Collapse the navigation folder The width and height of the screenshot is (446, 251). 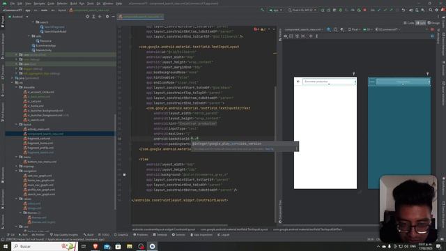(17, 171)
